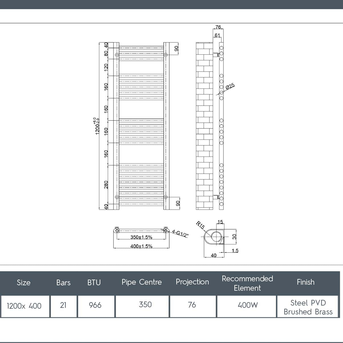Click the "Size" table header

click(24, 282)
